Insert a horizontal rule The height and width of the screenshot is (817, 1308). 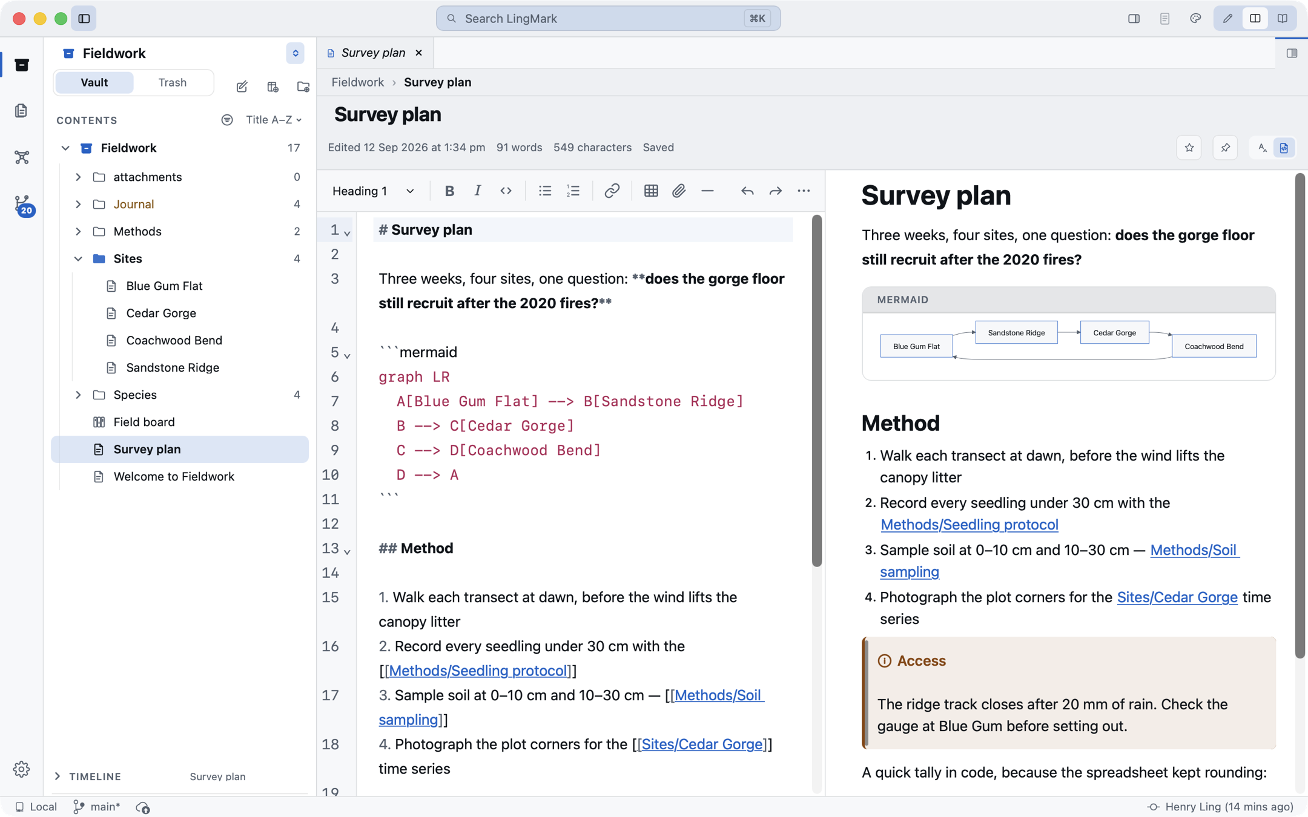(x=707, y=191)
